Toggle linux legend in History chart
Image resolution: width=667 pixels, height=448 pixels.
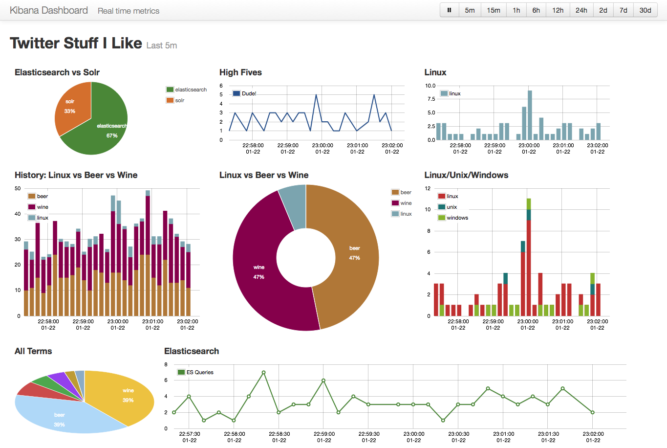pyautogui.click(x=38, y=218)
